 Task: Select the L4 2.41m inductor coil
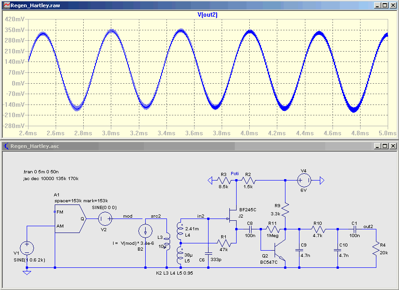[180, 231]
